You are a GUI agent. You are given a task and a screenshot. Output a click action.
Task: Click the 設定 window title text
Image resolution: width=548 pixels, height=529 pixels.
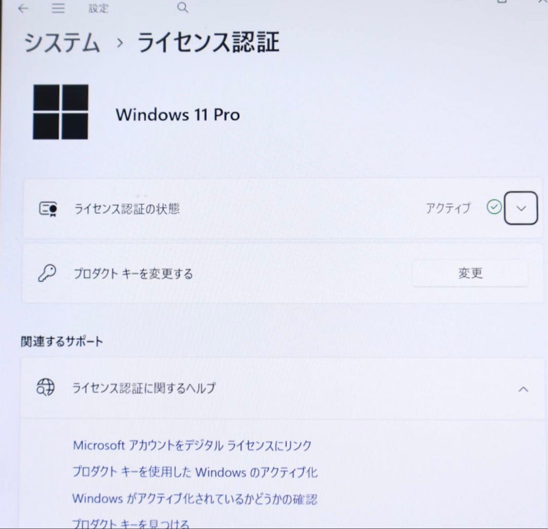click(x=98, y=8)
